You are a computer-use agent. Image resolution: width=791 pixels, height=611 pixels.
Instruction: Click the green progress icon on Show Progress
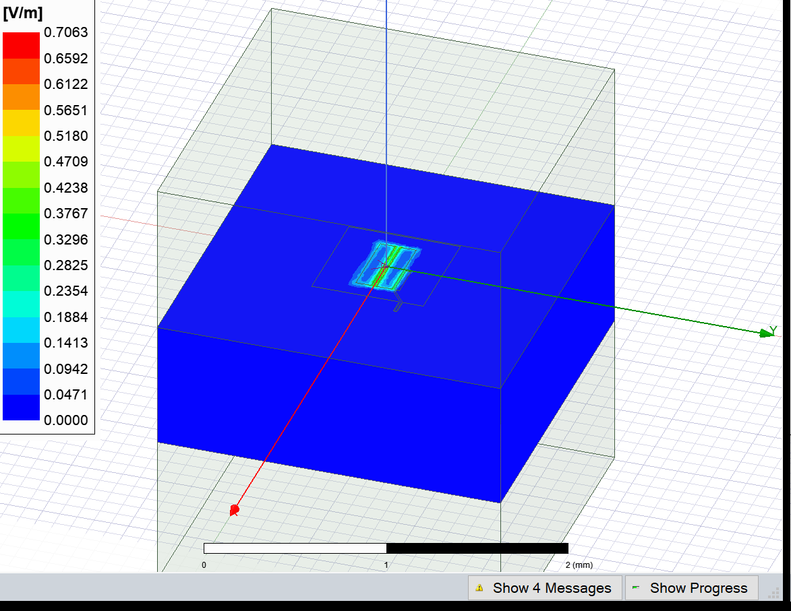point(636,587)
